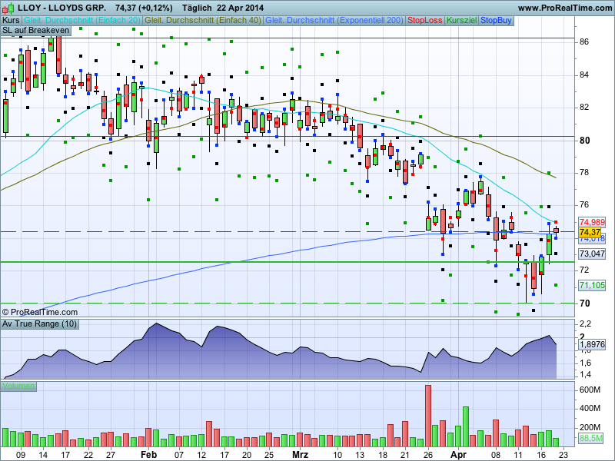Click the tall green volume bar in April
The height and width of the screenshot is (461, 615).
click(466, 427)
